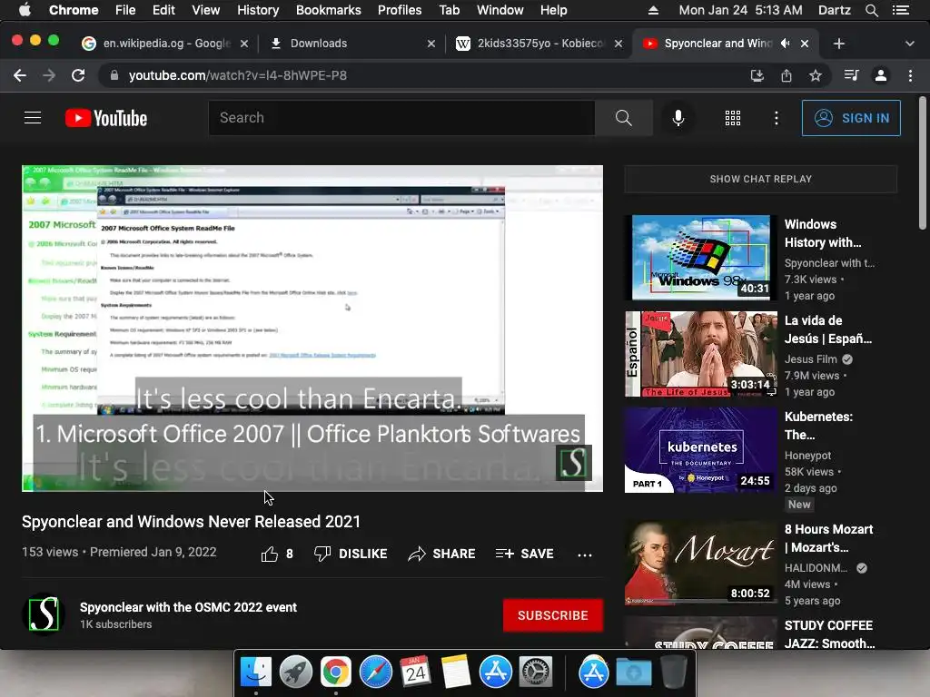
Task: Open the Downloads folder in the Dock
Action: click(x=633, y=672)
